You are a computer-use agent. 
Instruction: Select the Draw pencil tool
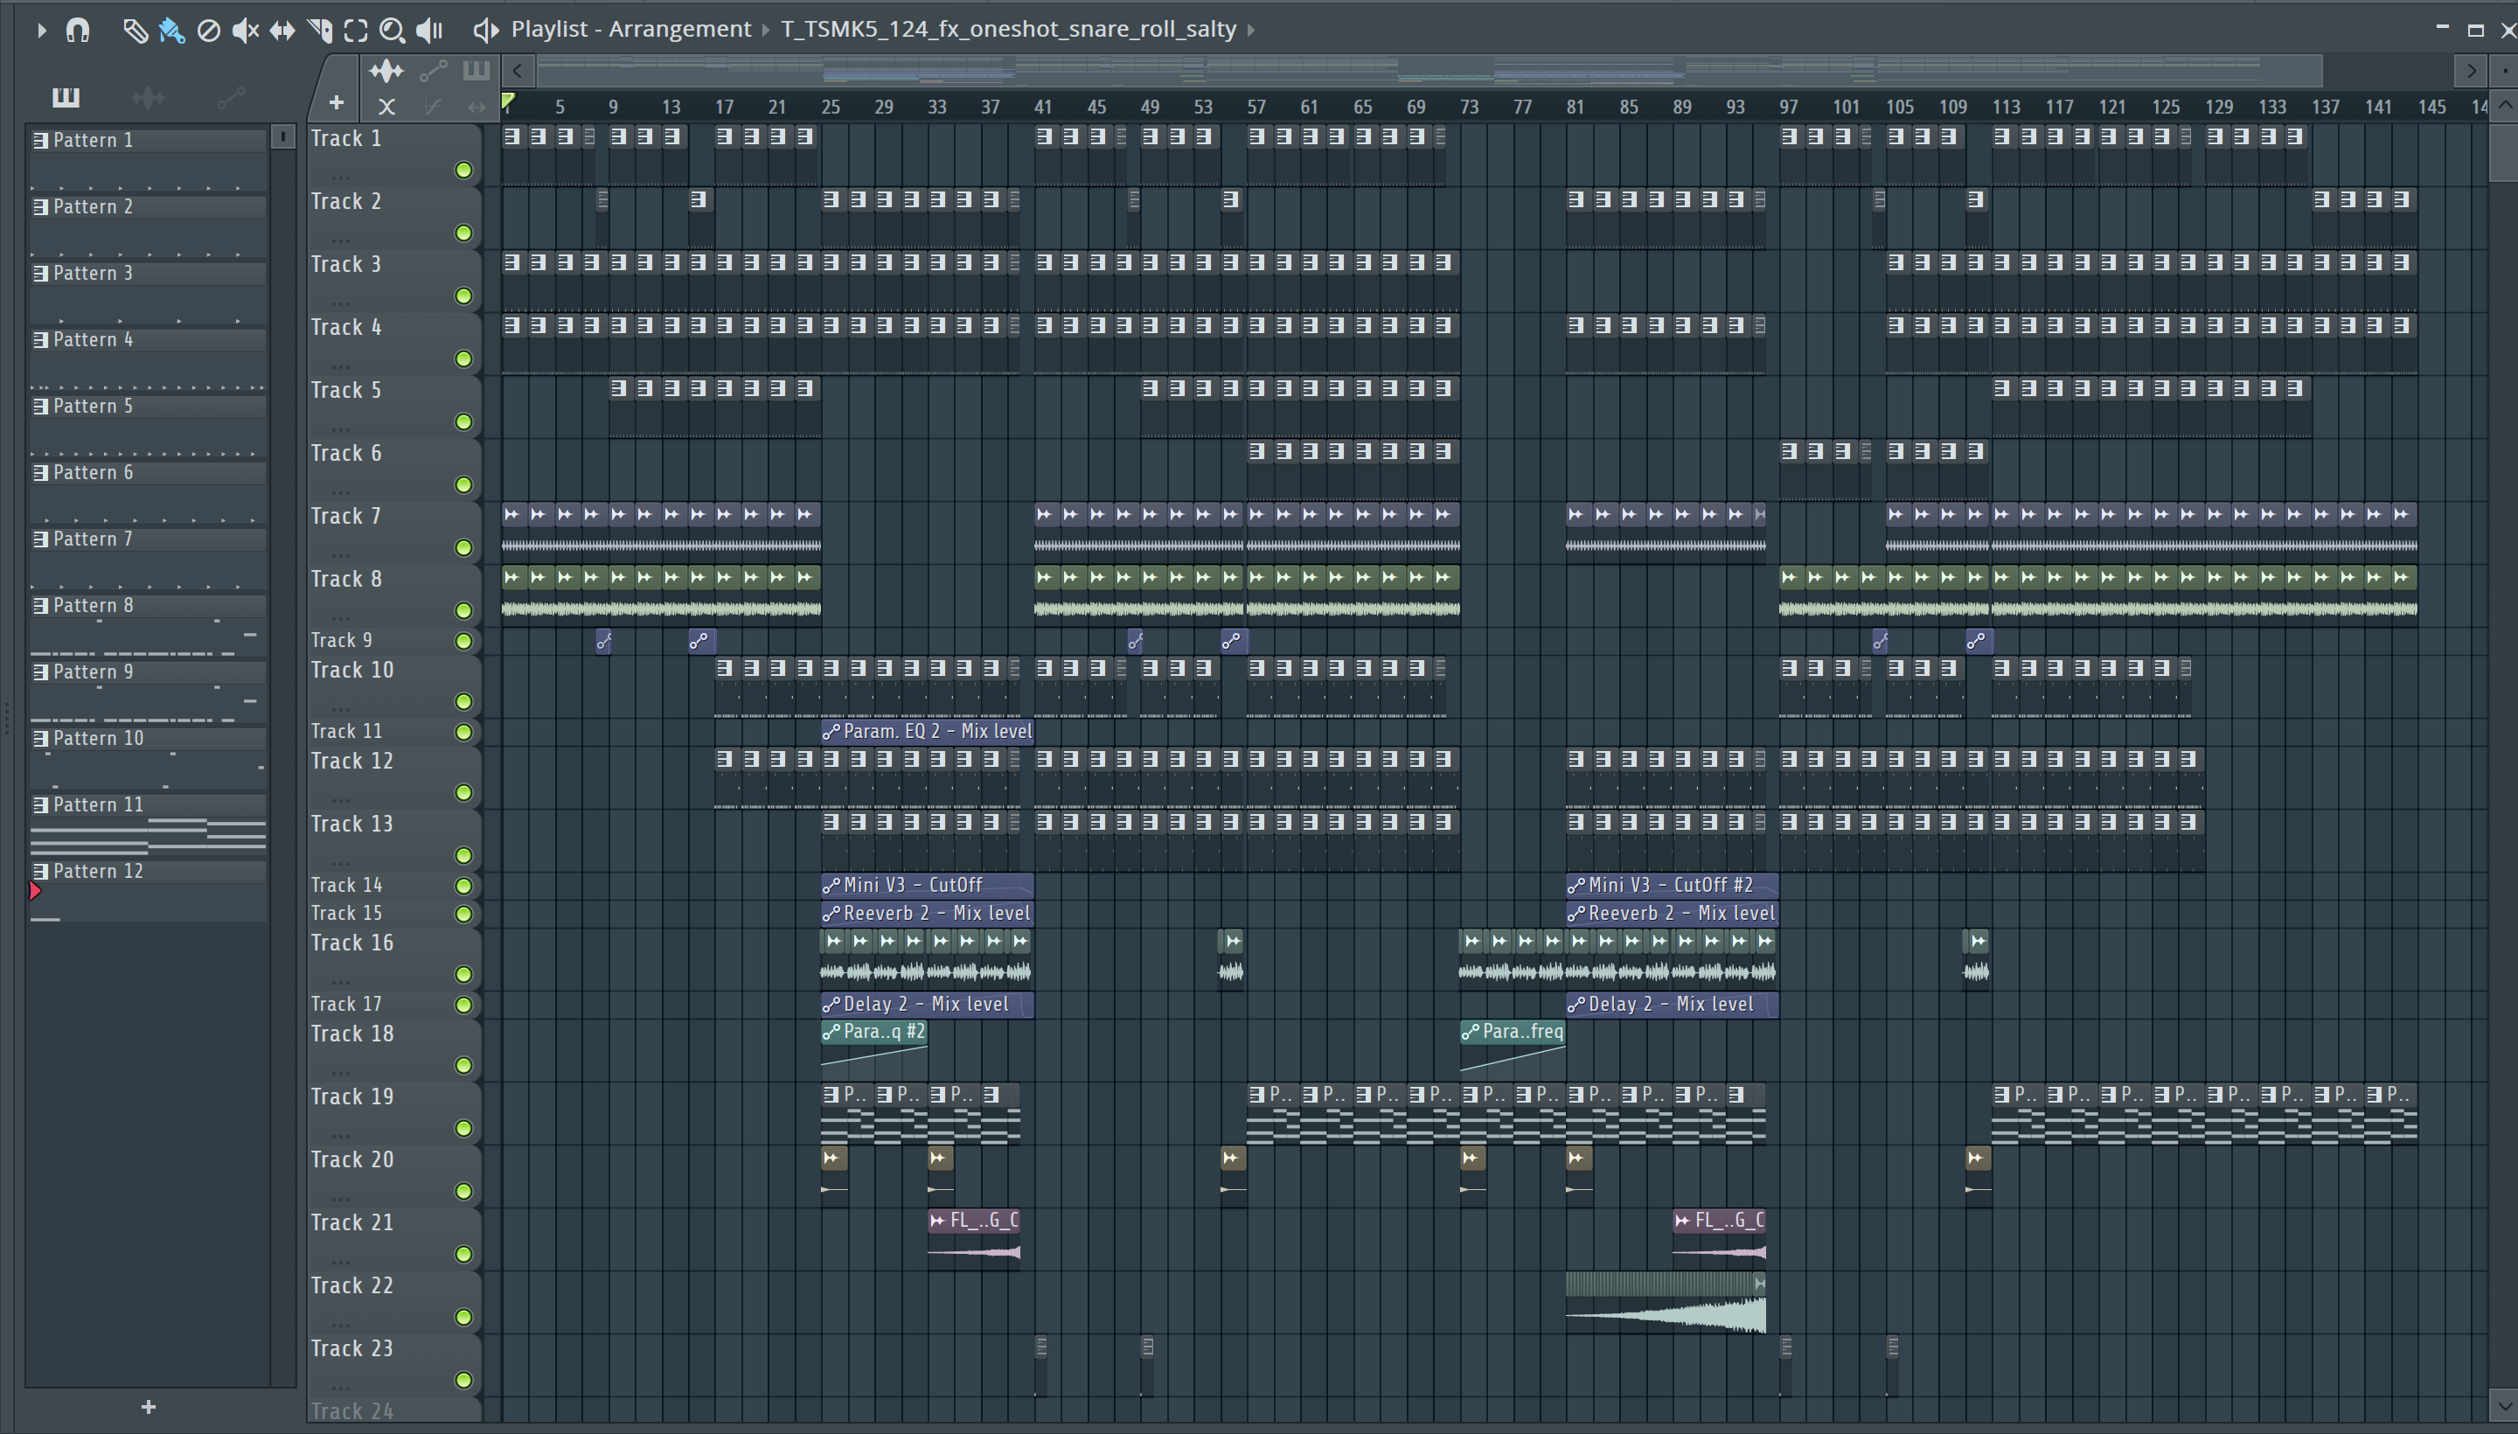[x=135, y=31]
